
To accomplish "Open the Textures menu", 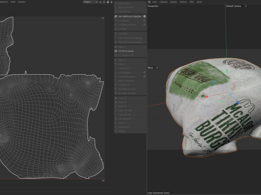I will tap(22, 2).
